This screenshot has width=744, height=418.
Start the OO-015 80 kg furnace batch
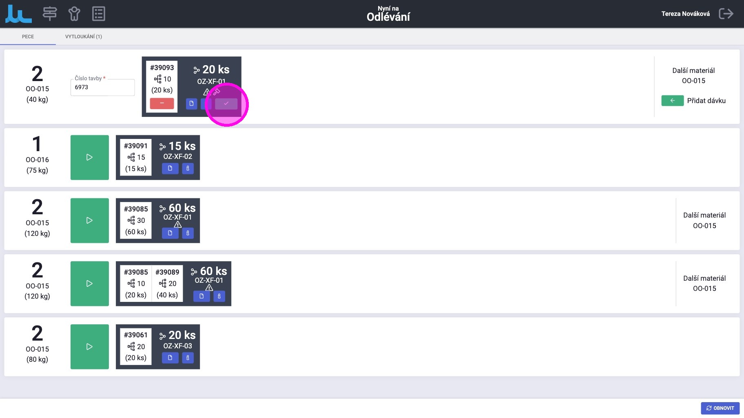[90, 347]
